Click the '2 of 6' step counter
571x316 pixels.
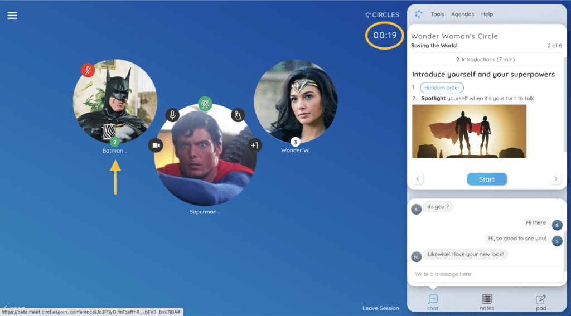pos(554,46)
